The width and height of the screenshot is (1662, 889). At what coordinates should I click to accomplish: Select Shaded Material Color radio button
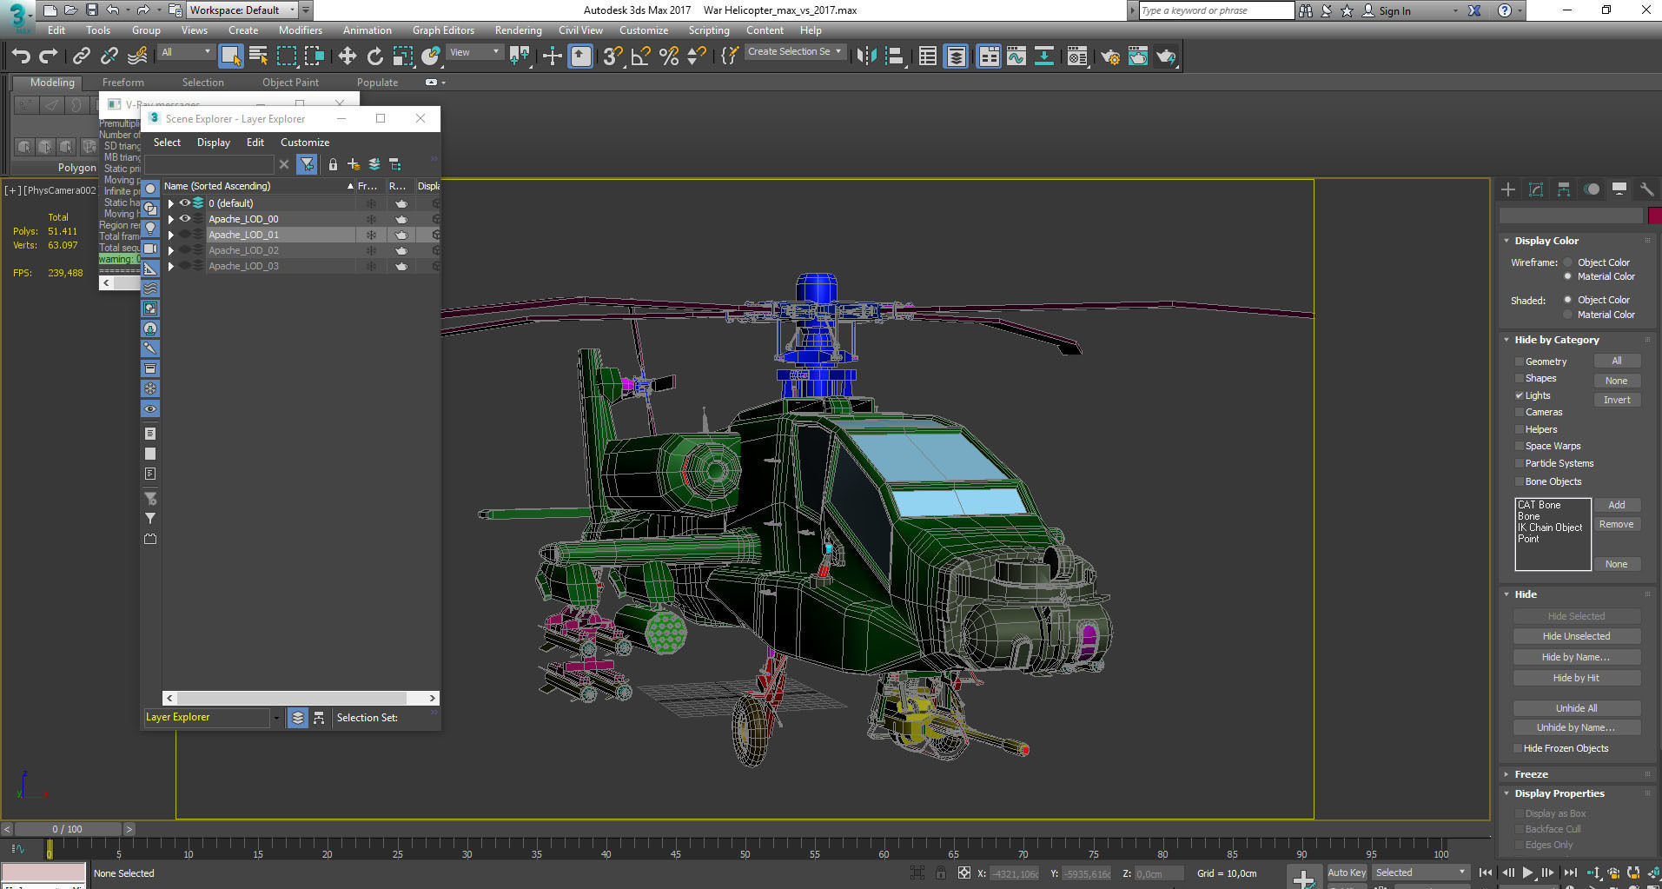pos(1568,315)
